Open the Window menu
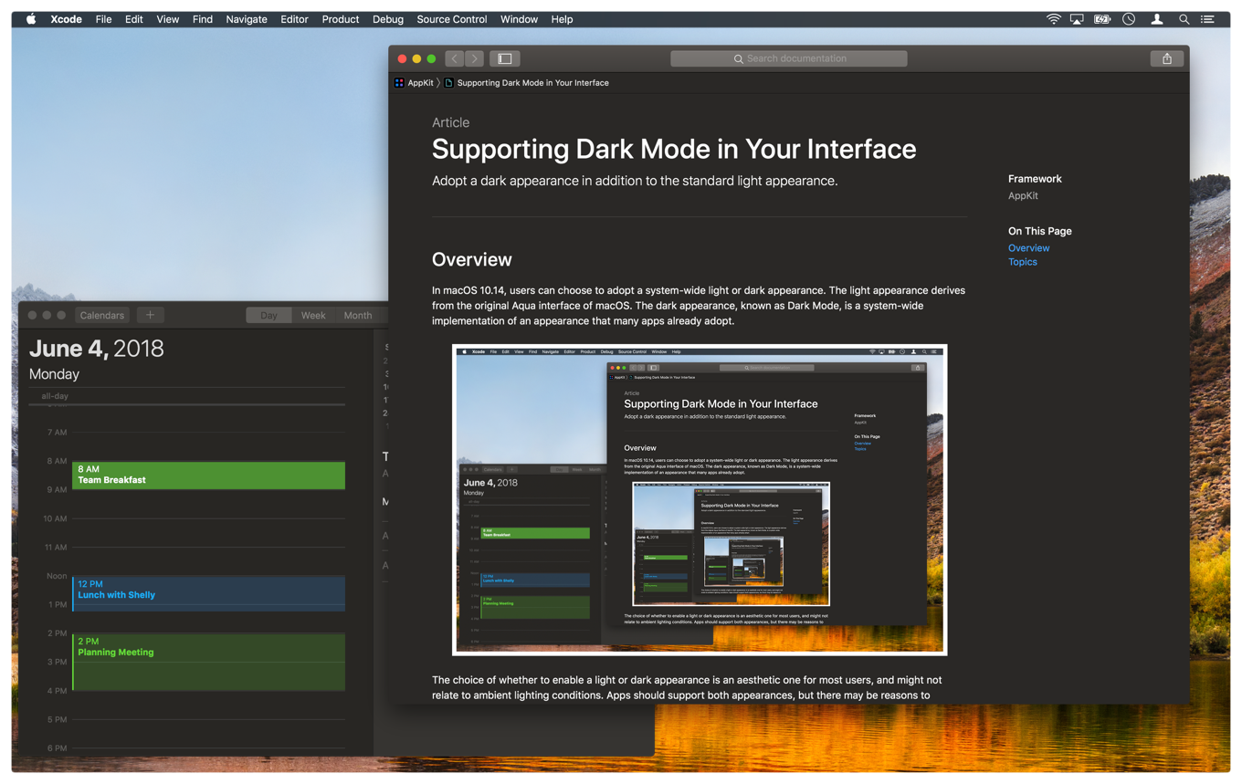The image size is (1242, 784). point(519,19)
